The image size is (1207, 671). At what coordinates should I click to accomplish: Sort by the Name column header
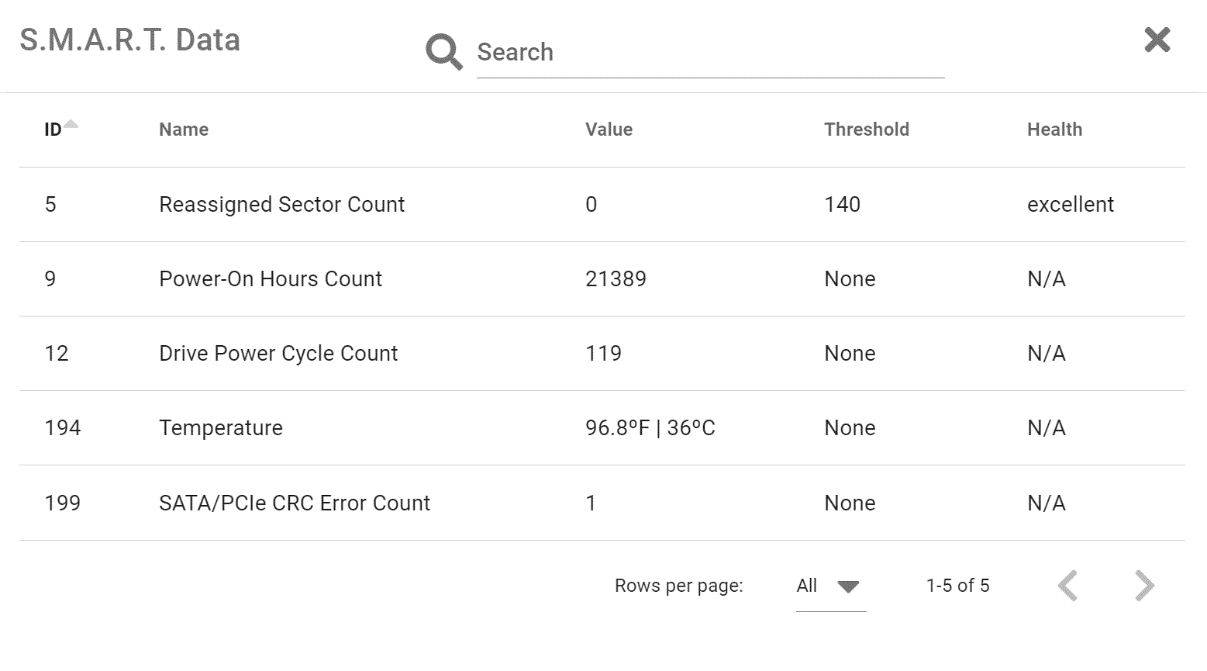pyautogui.click(x=184, y=130)
